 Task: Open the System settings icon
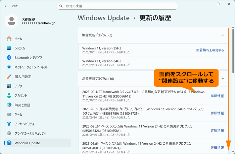(9, 48)
